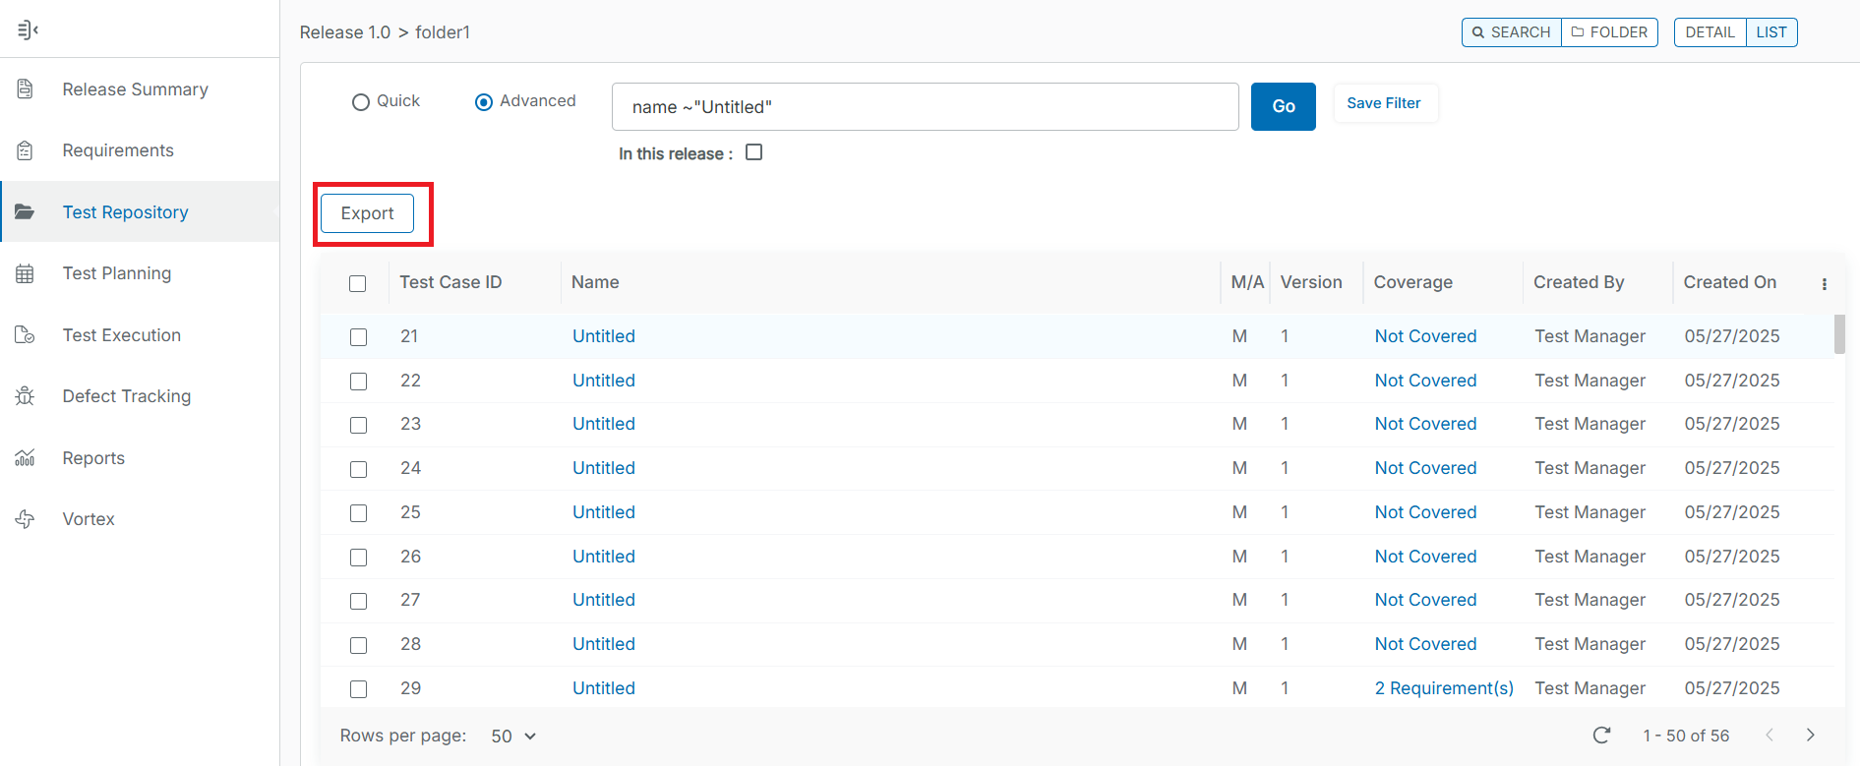Select the Quick search radio button
This screenshot has width=1860, height=766.
(361, 102)
